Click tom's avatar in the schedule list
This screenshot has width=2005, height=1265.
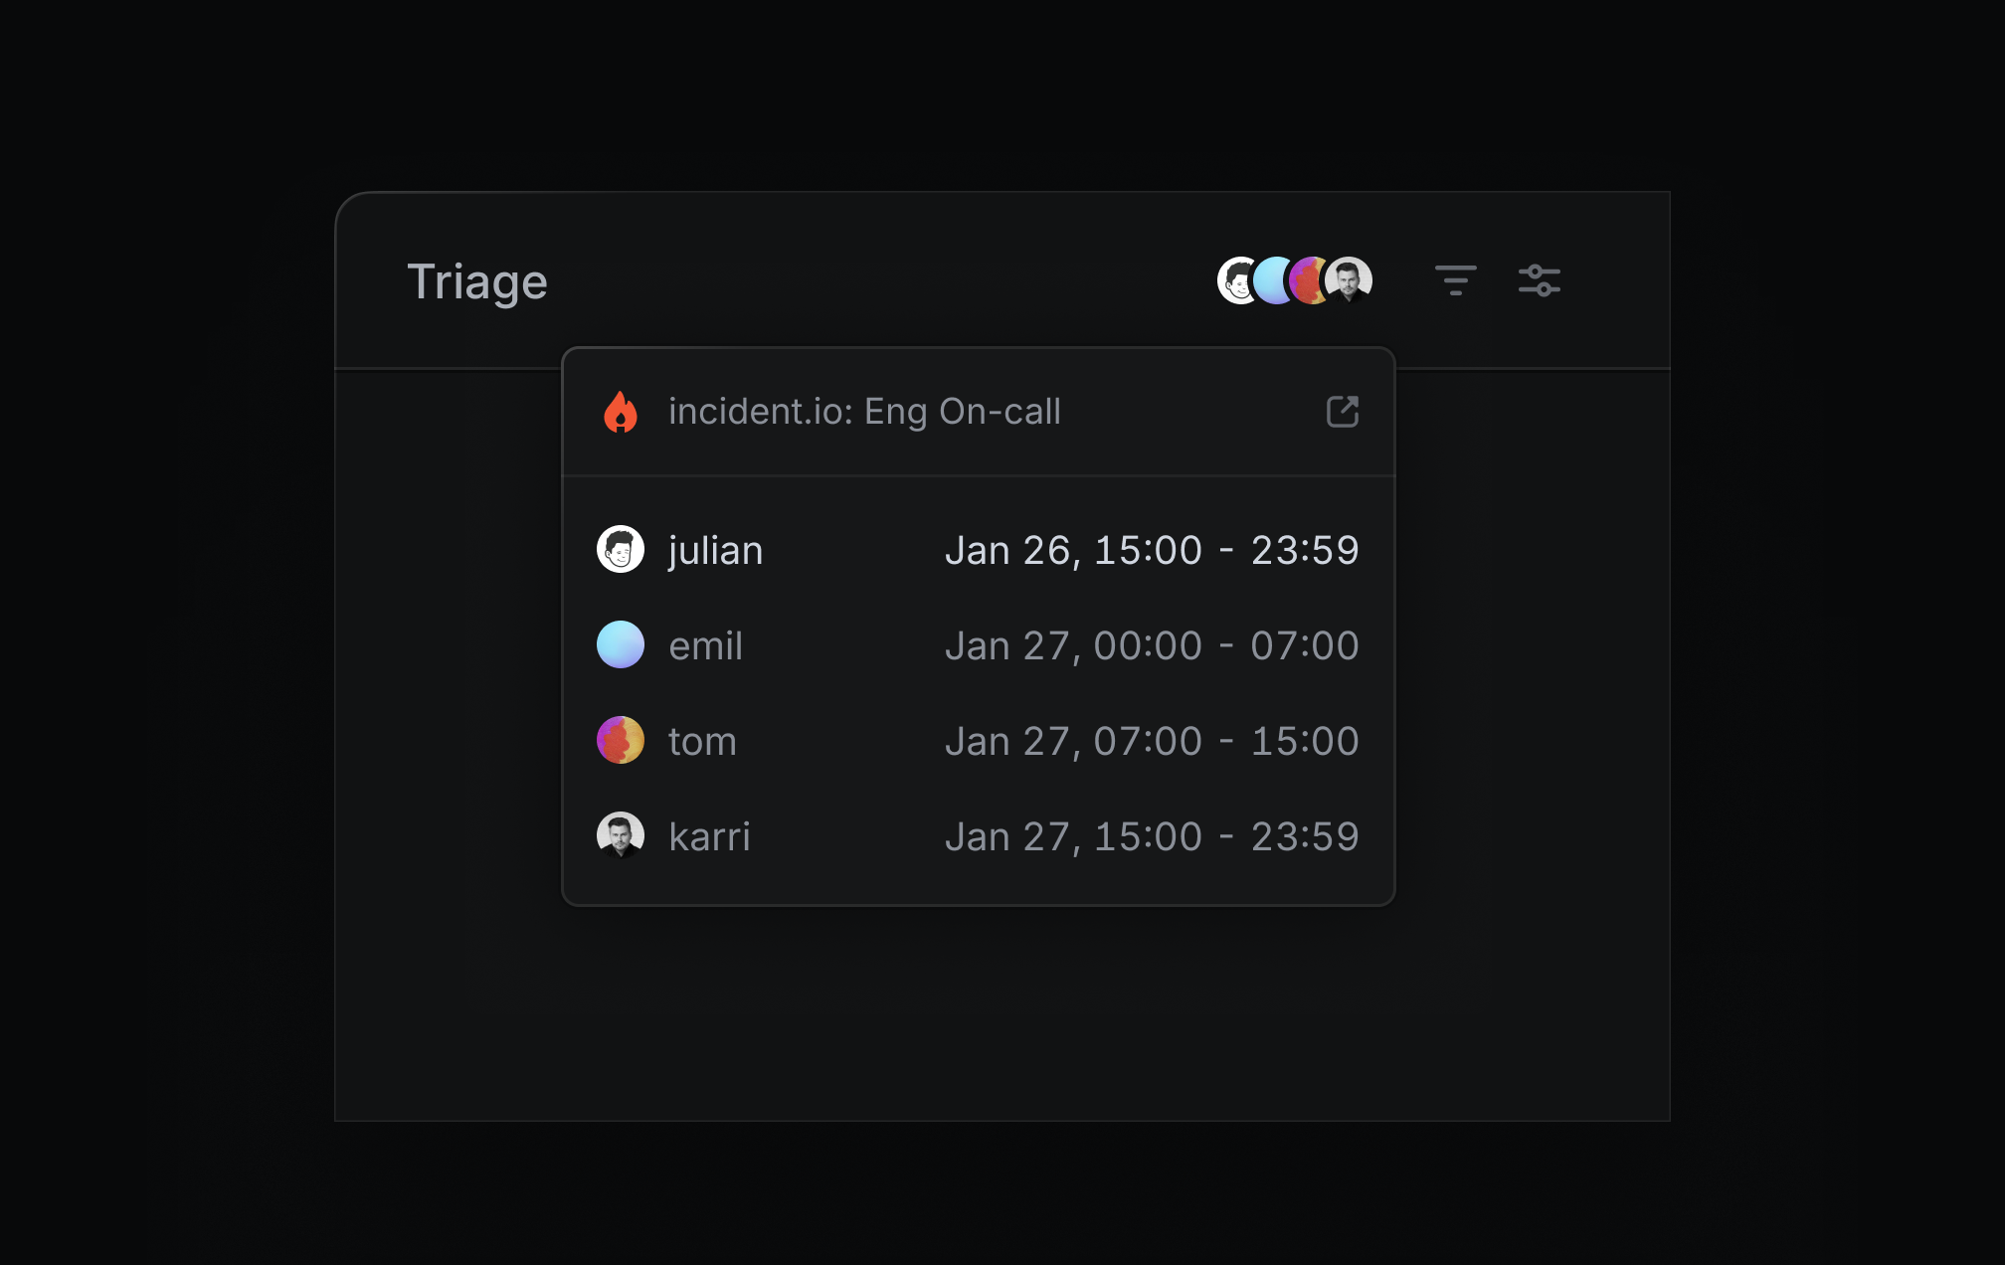[x=621, y=741]
